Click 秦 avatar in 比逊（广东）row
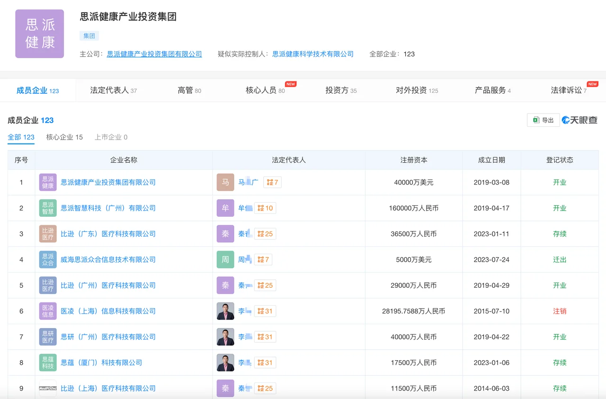Viewport: 606px width, 399px height. (x=225, y=234)
